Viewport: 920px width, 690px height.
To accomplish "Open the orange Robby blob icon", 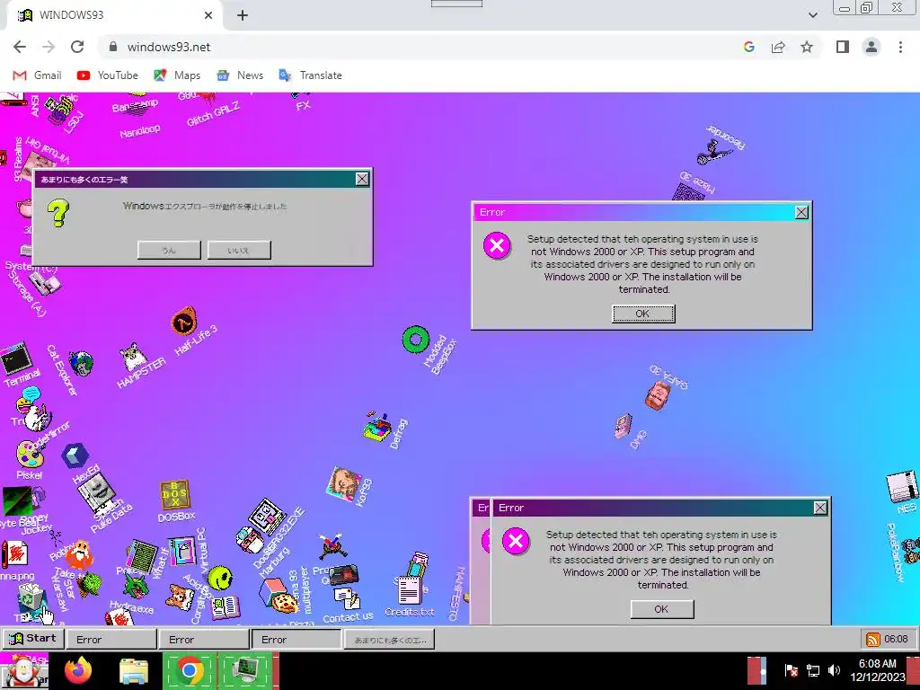I will click(79, 554).
